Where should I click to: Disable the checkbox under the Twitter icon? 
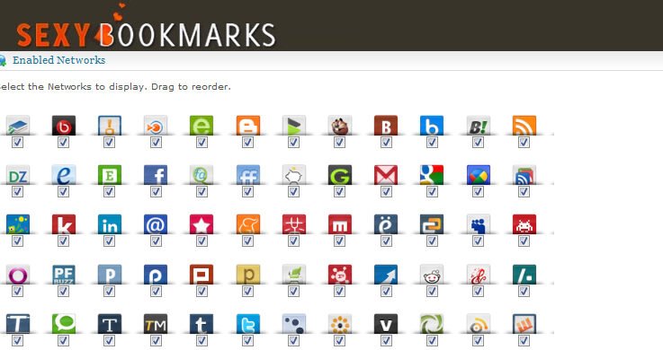[247, 341]
